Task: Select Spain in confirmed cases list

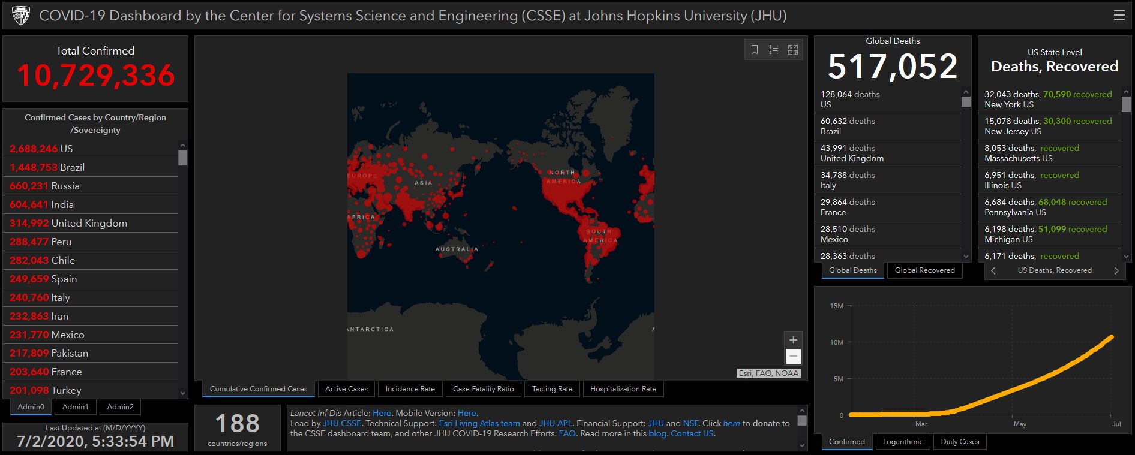Action: pos(90,279)
